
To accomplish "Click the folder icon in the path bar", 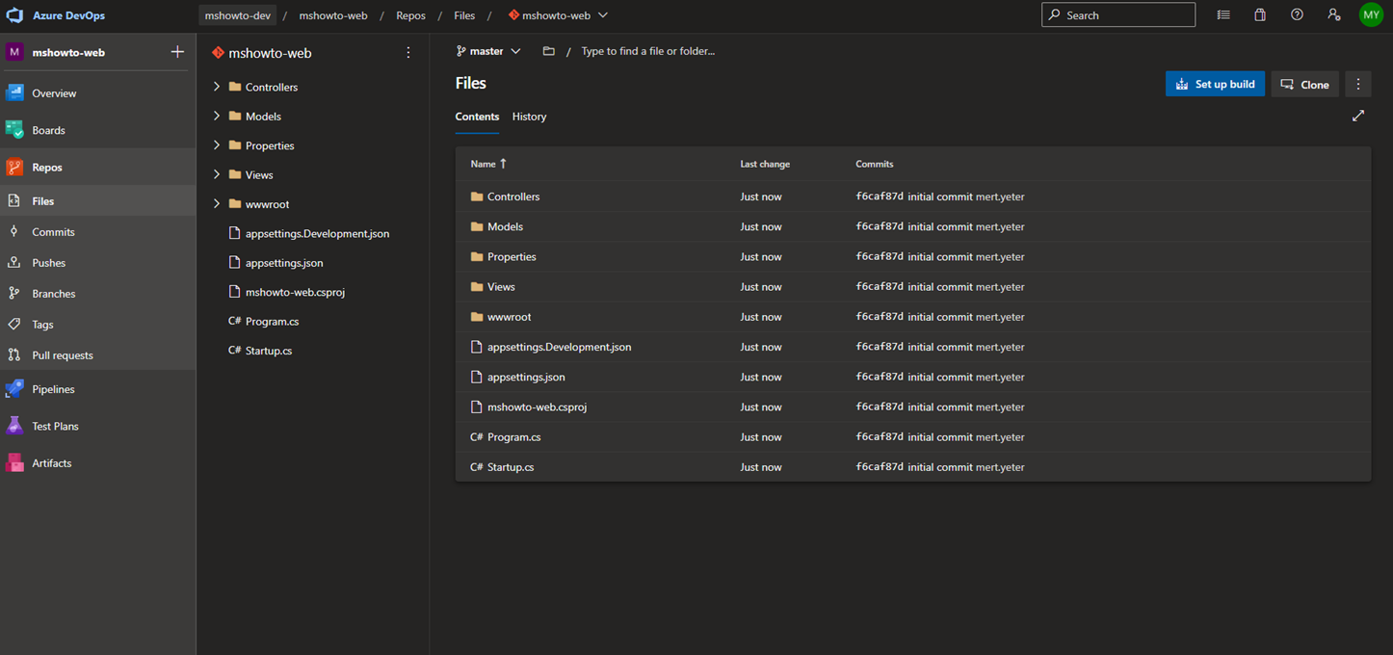I will tap(548, 51).
